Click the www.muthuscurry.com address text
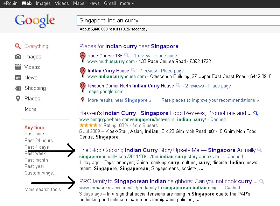 coord(111,62)
